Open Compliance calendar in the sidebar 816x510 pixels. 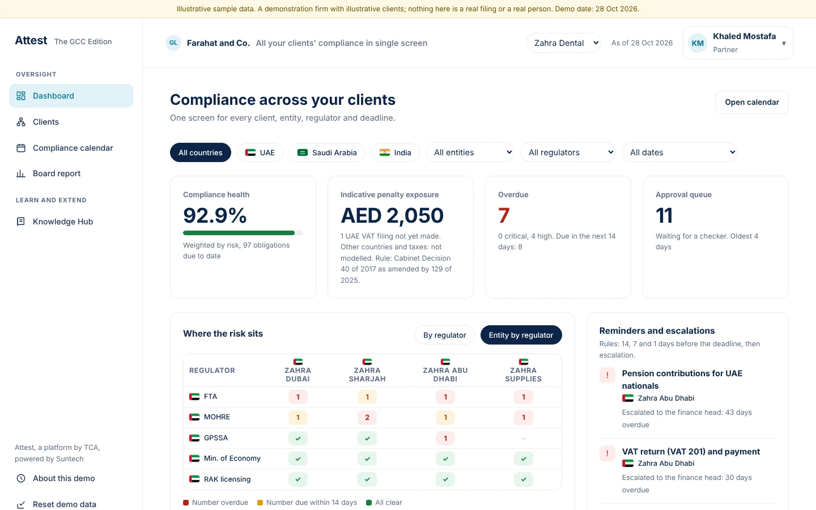point(71,148)
